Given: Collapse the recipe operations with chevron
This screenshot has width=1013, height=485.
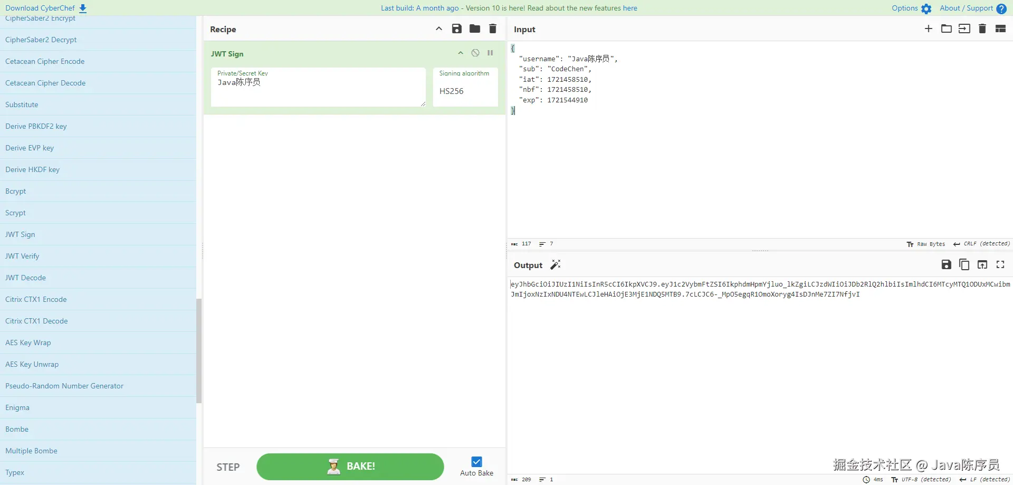Looking at the screenshot, I should (x=439, y=29).
